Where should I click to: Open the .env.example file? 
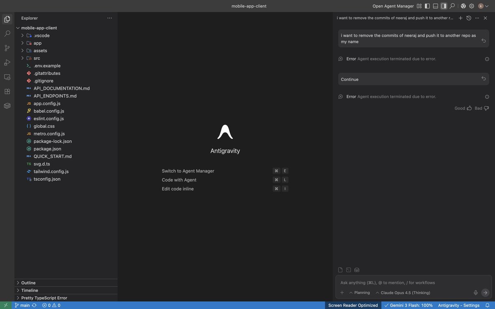click(x=66, y=66)
